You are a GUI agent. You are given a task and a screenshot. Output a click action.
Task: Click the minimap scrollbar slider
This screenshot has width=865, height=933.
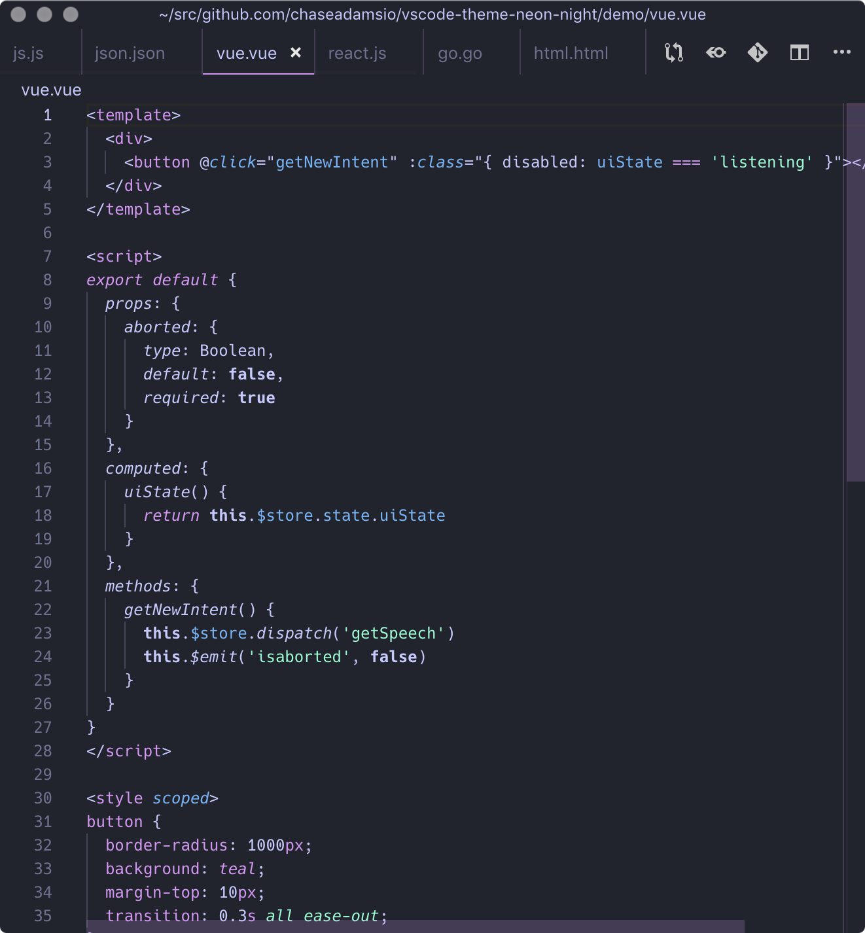pyautogui.click(x=856, y=292)
